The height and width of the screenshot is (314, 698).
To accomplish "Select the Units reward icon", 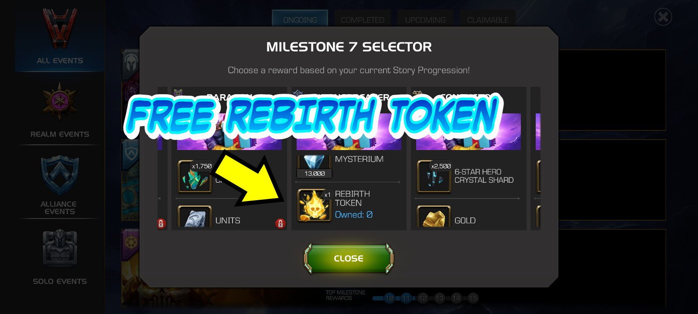I will tap(195, 217).
